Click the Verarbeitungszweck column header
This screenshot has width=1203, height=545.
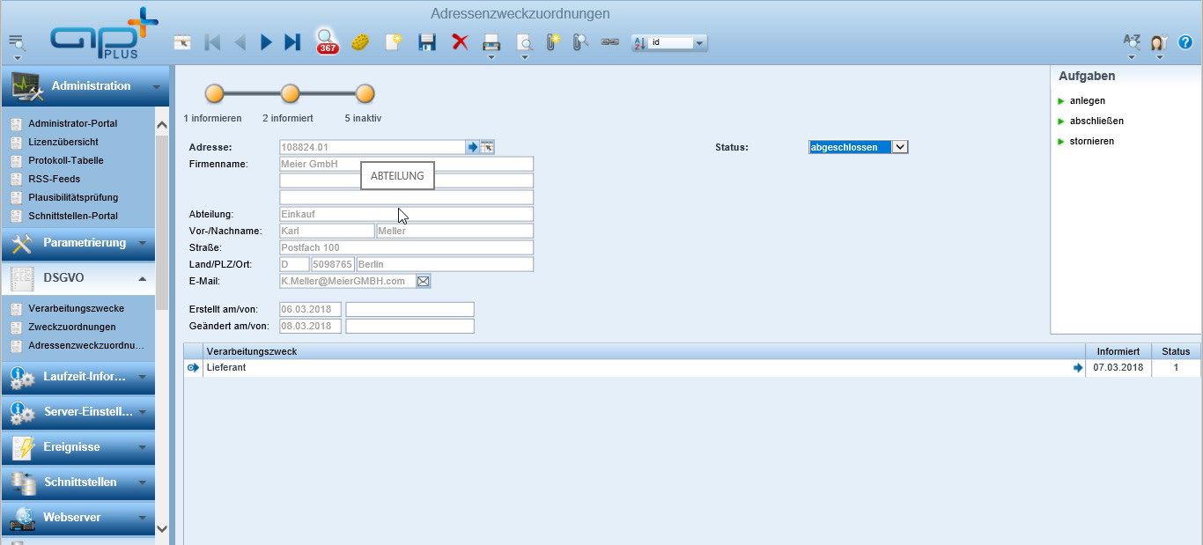point(644,351)
